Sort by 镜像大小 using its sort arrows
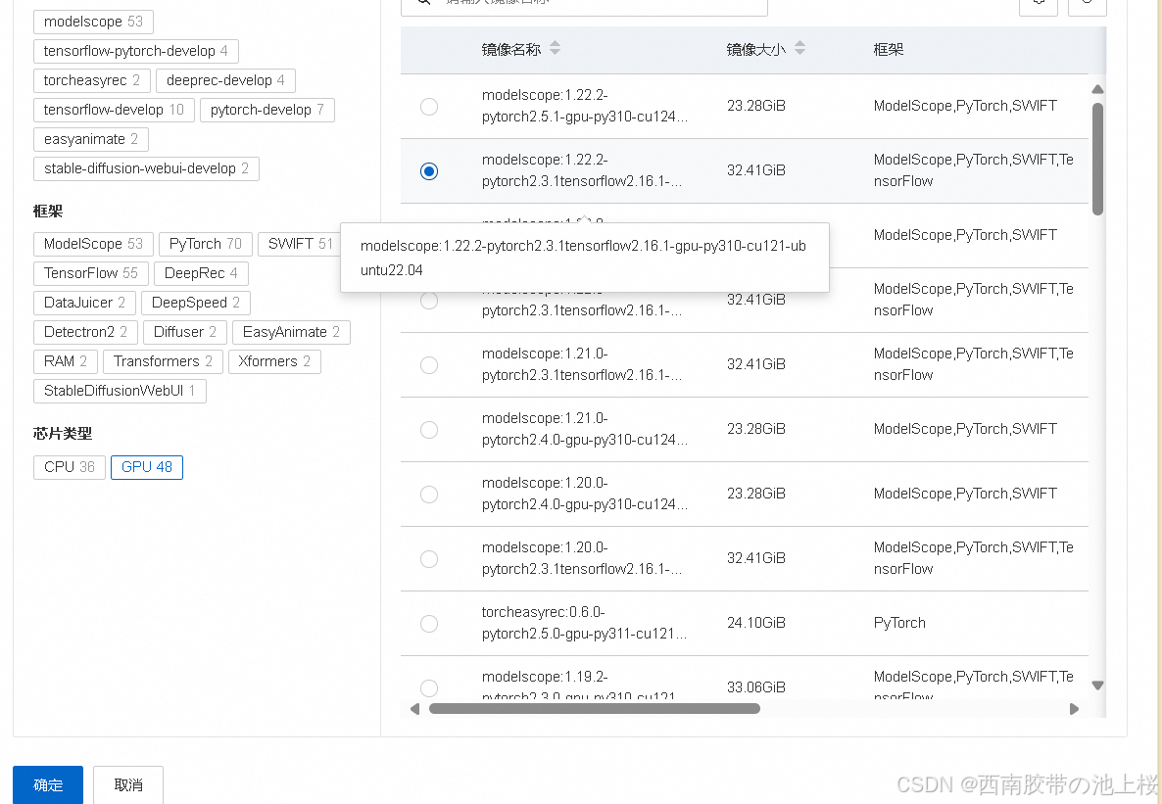Viewport: 1162px width, 804px height. pyautogui.click(x=799, y=49)
